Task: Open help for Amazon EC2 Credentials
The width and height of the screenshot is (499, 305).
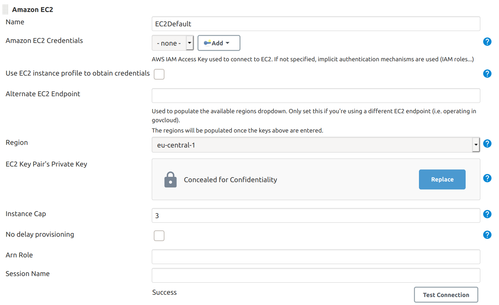Action: tap(487, 42)
